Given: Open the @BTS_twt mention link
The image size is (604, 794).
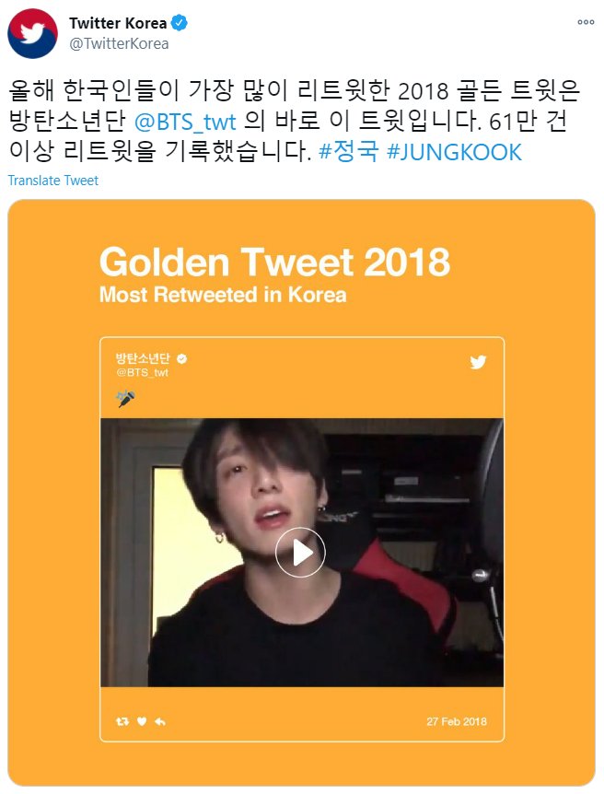Looking at the screenshot, I should pos(185,122).
